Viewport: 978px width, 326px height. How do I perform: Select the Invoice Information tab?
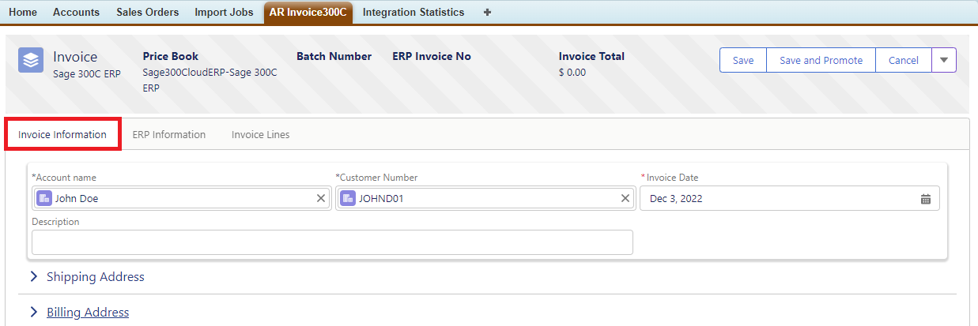click(62, 135)
